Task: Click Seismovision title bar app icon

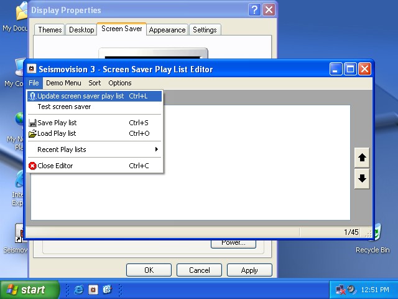Action: click(32, 69)
